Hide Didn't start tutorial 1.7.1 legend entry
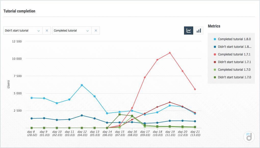Screen dimensions: 260x148 (x=235, y=62)
